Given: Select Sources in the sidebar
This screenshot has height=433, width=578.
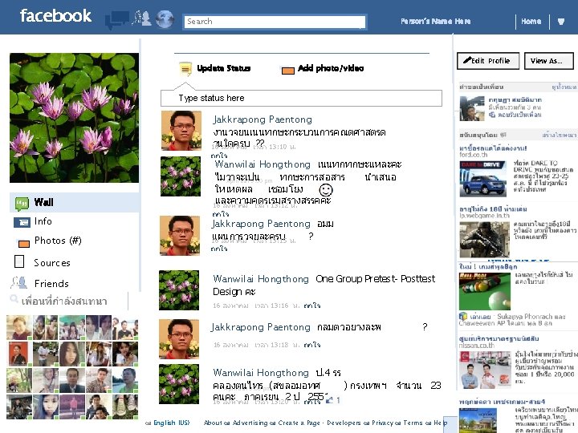Looking at the screenshot, I should tap(52, 263).
